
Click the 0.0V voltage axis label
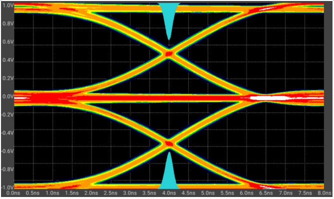point(8,97)
